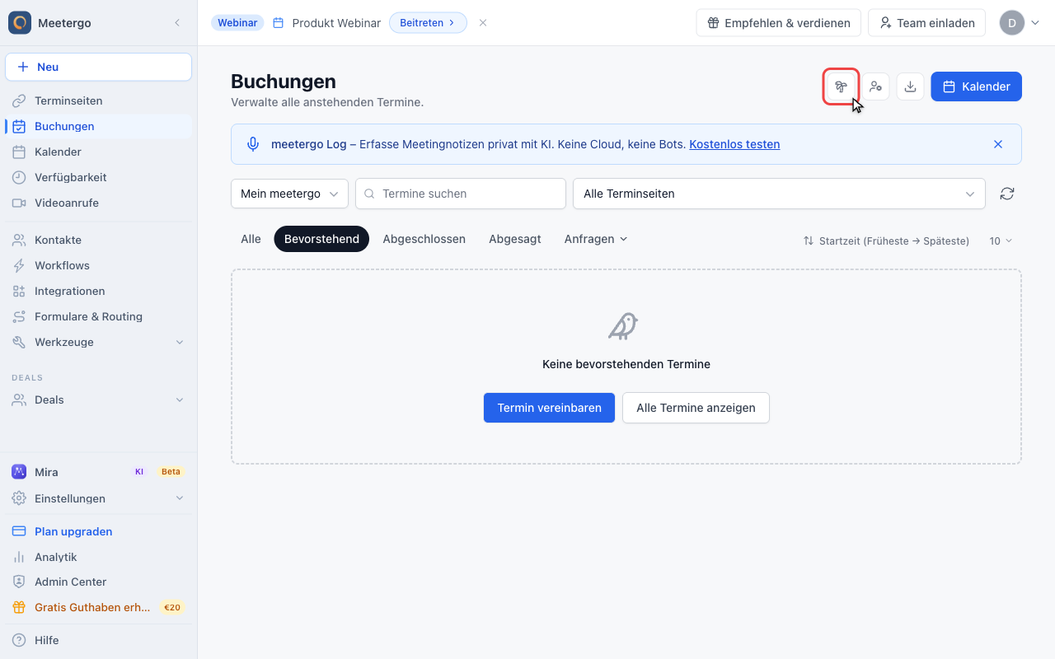The width and height of the screenshot is (1055, 659).
Task: Click the palm tree vacation icon
Action: 841,86
